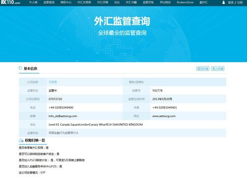Click the status value 监管中

53,91
